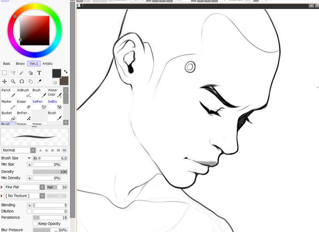This screenshot has width=319, height=232.
Task: Choose the Water Color brush tool
Action: point(55,93)
